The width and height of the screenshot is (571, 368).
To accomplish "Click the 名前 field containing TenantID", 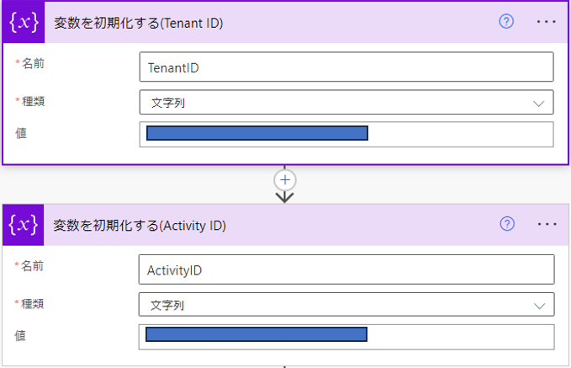I will click(346, 67).
